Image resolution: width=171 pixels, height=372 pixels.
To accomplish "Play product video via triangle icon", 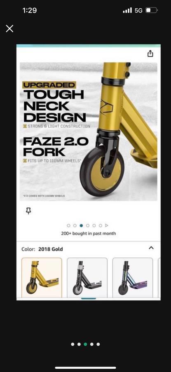I will pyautogui.click(x=107, y=225).
